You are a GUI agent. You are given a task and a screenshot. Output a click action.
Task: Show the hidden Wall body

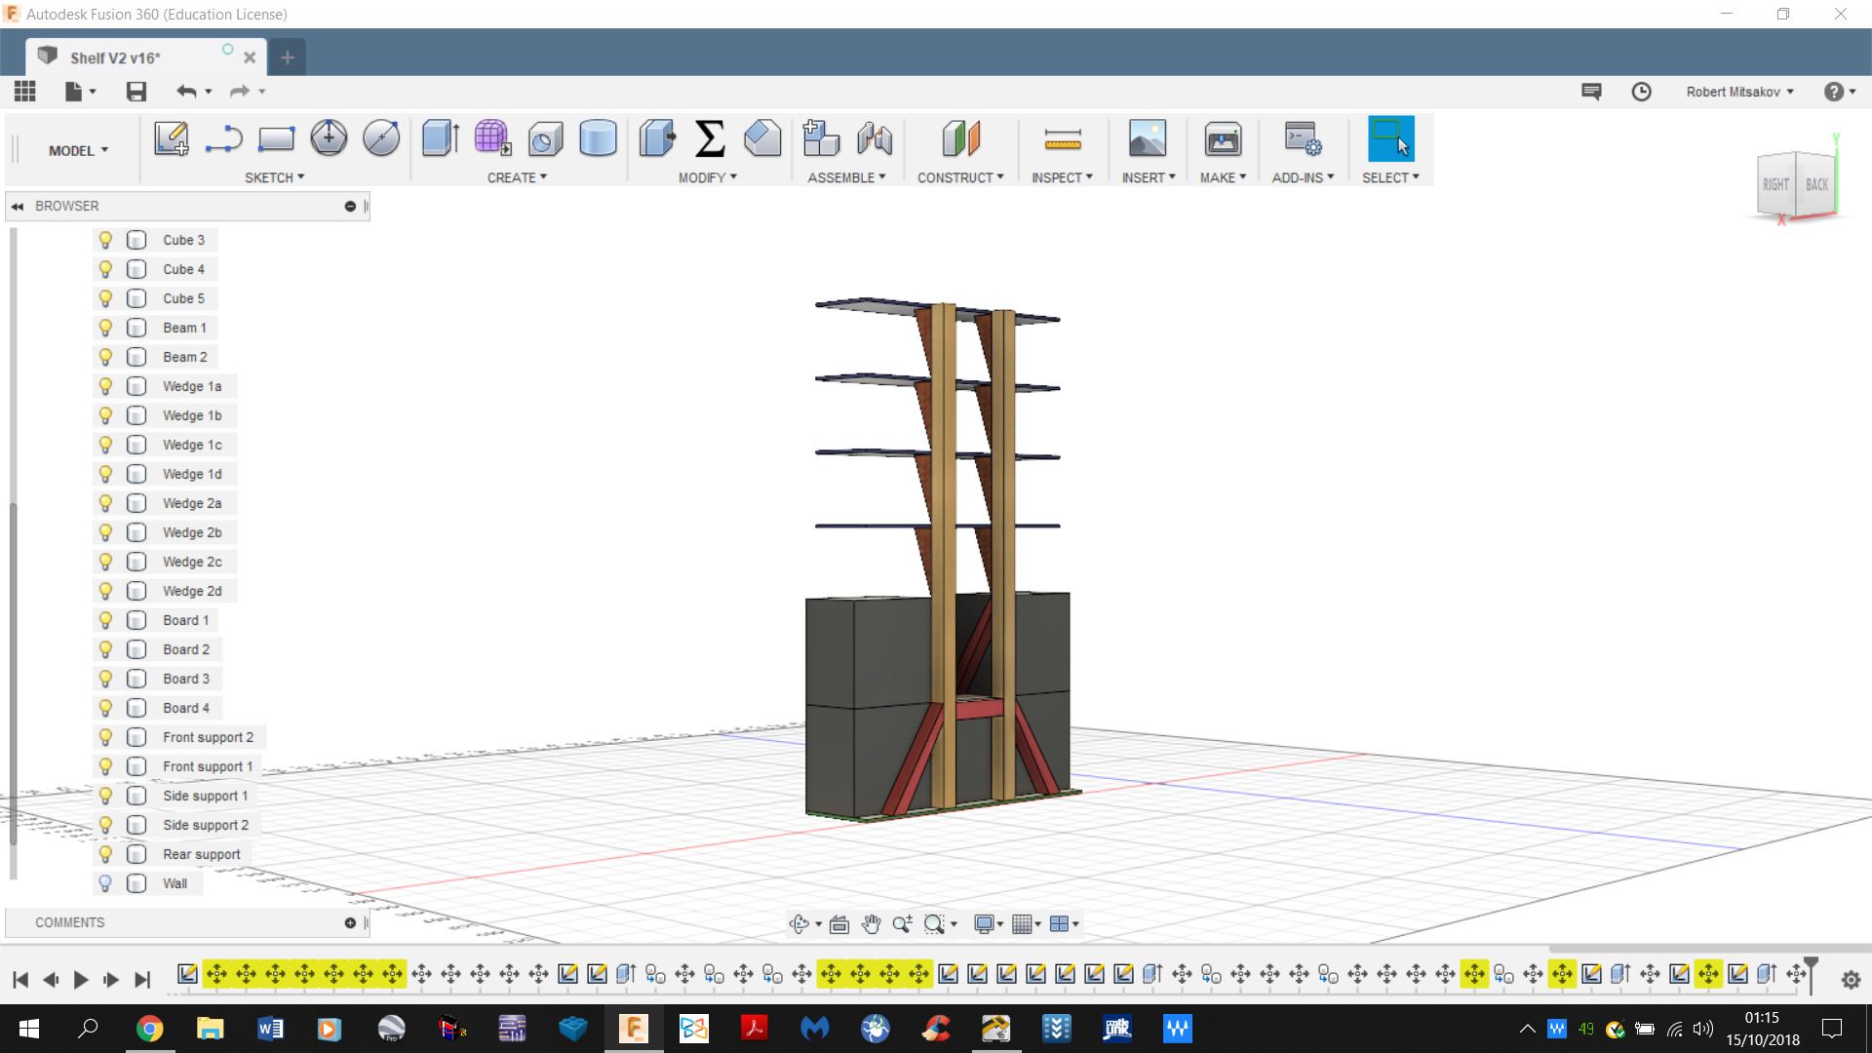coord(105,883)
